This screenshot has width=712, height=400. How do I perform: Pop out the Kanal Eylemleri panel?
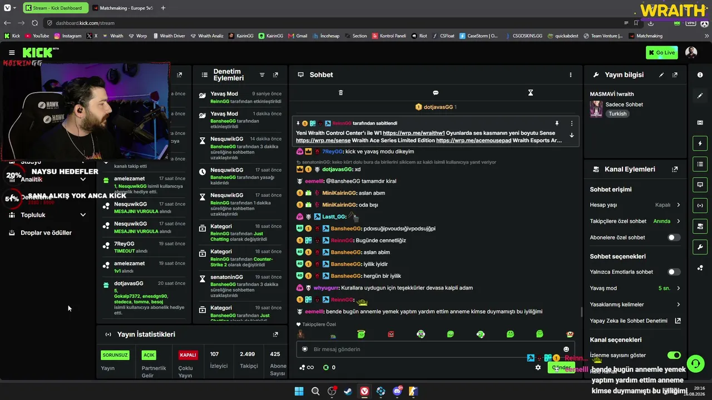tap(675, 169)
